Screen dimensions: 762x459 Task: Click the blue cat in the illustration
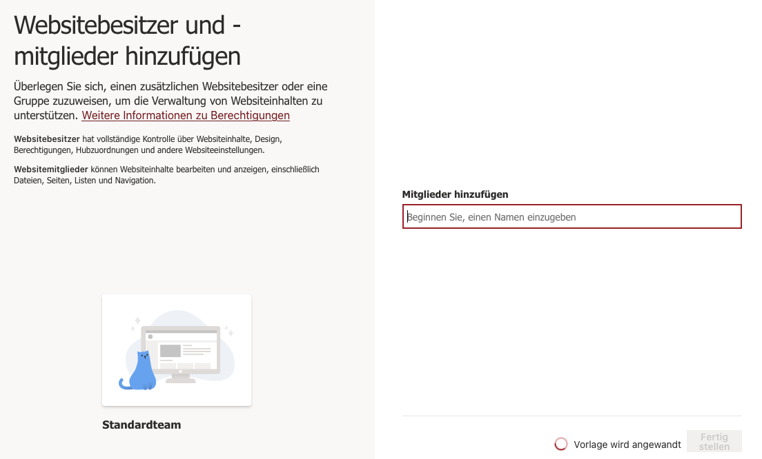[x=142, y=371]
